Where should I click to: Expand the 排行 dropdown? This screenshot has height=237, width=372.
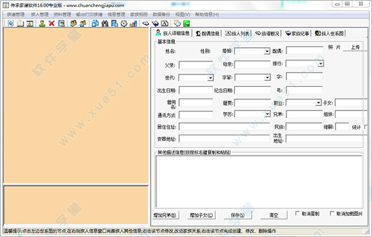tap(321, 64)
